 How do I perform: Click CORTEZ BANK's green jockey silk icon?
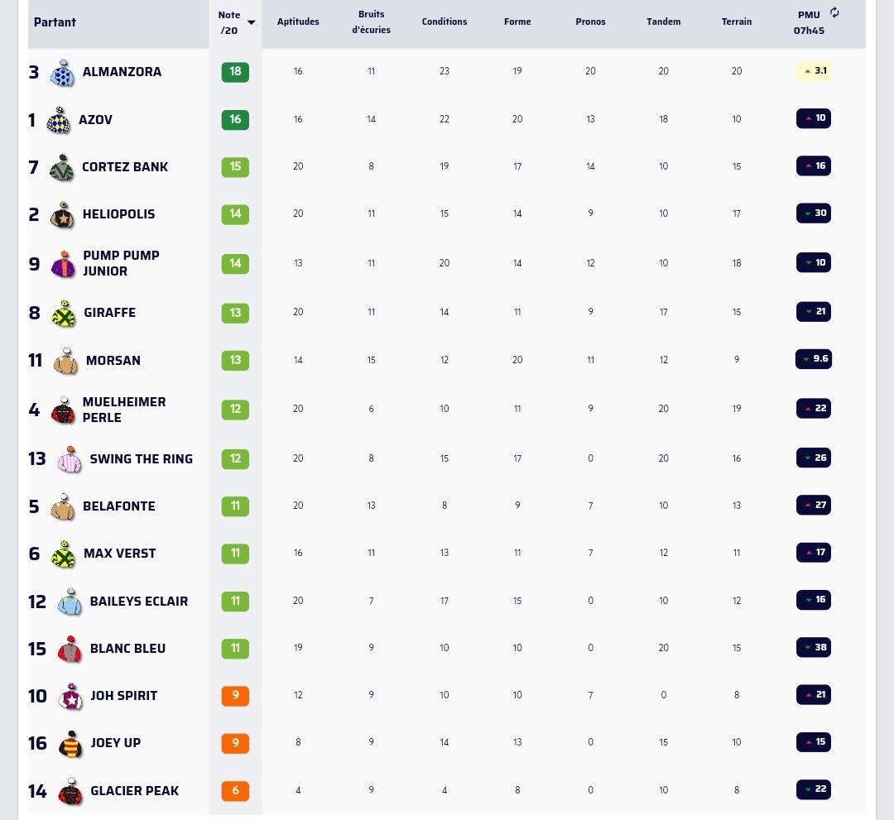click(x=61, y=167)
